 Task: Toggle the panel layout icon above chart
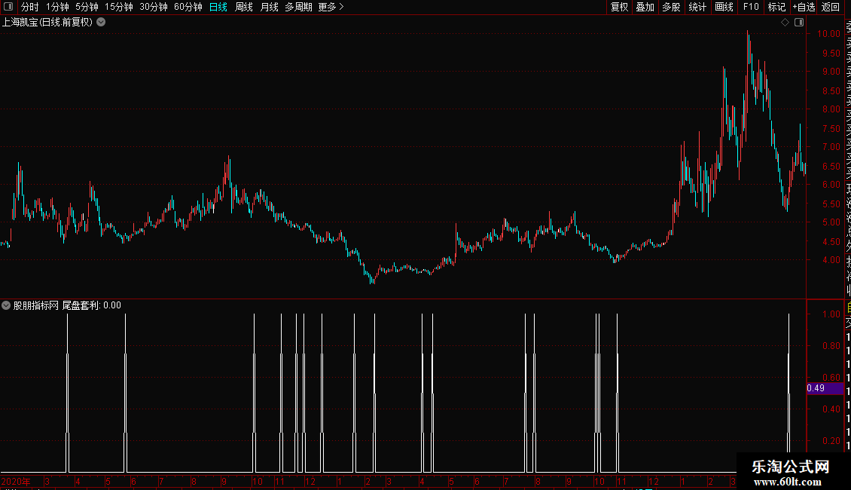[x=799, y=23]
